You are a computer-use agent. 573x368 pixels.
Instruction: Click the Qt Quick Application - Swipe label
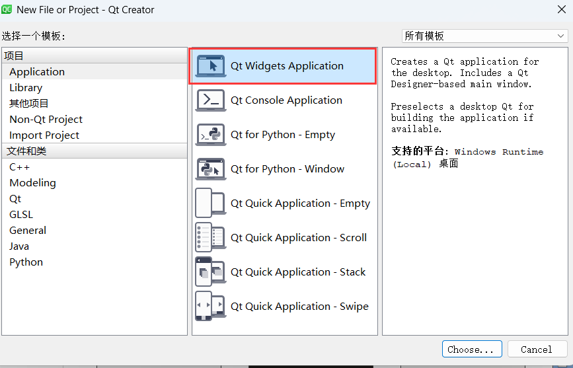pyautogui.click(x=299, y=307)
